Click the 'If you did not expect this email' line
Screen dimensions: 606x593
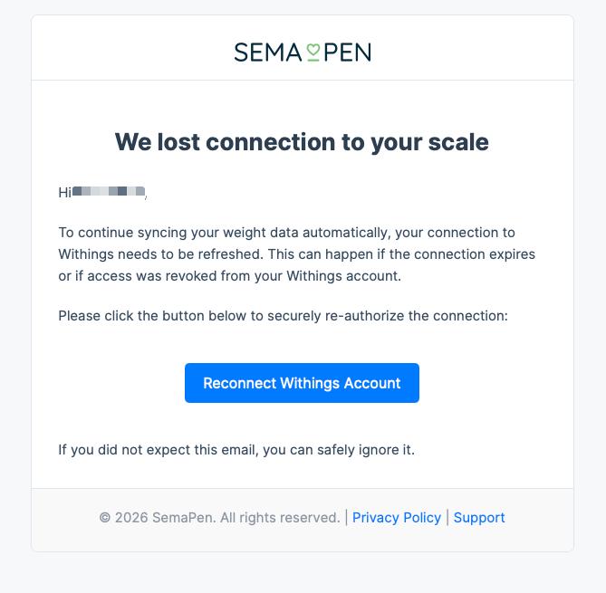236,449
